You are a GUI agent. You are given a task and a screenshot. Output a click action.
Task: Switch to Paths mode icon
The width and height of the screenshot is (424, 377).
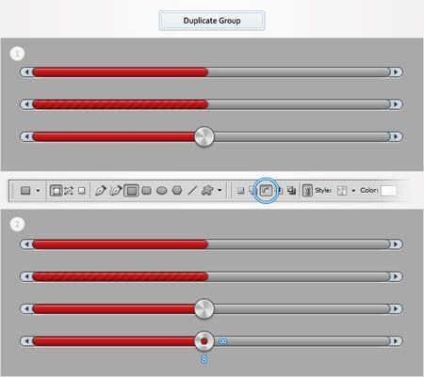(69, 191)
